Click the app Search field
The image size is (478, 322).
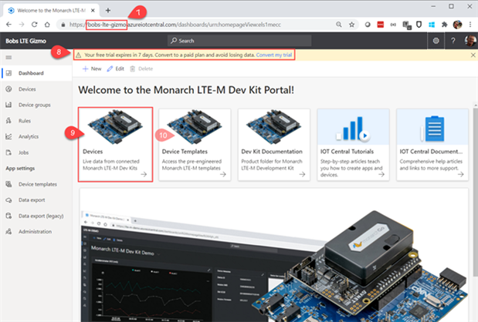[x=239, y=40]
